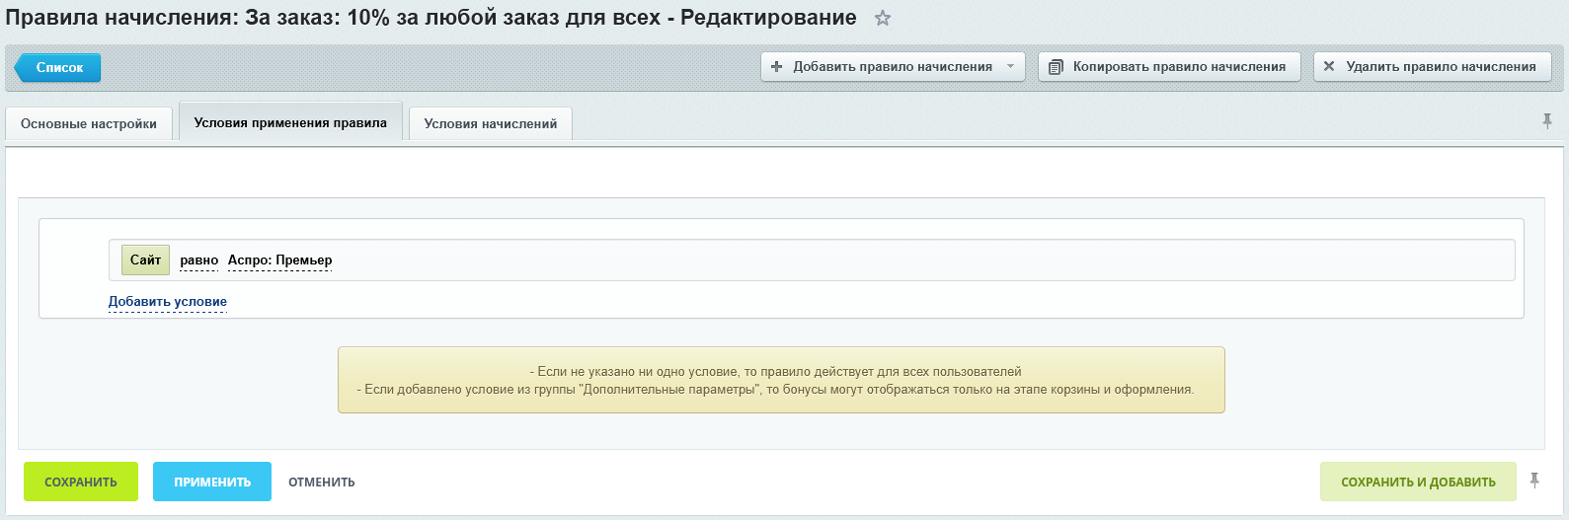The height and width of the screenshot is (520, 1569).
Task: Click the yellow information note box
Action: point(780,380)
